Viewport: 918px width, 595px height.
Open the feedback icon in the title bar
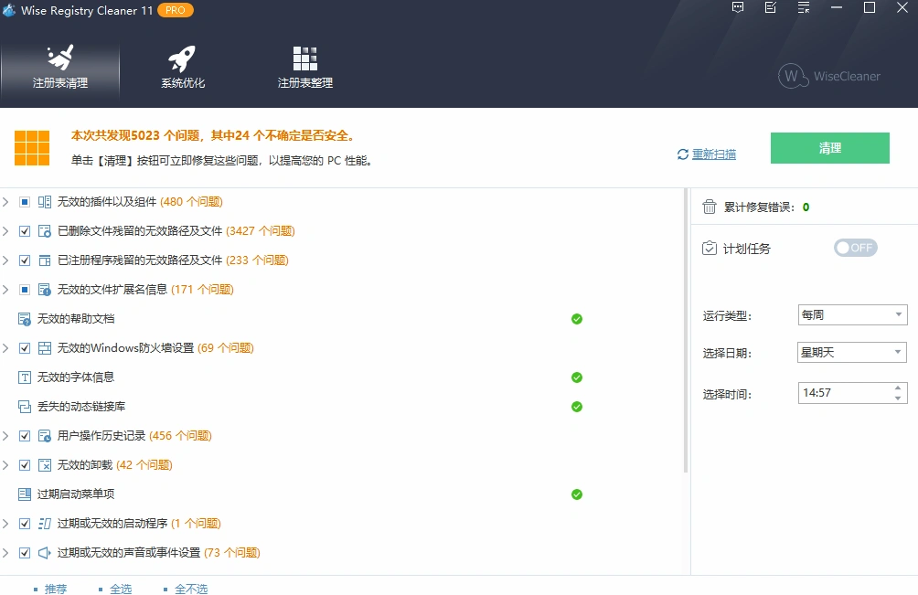(x=737, y=7)
